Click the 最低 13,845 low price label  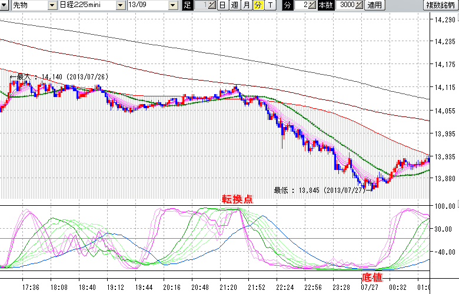coord(321,190)
